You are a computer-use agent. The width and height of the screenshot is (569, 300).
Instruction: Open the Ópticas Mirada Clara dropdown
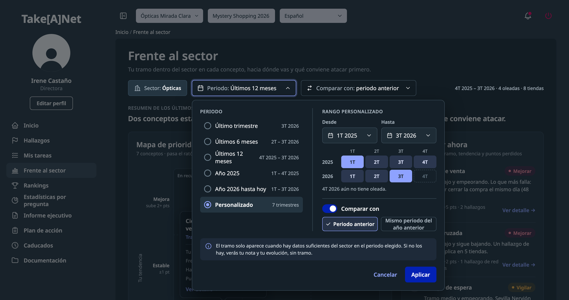(x=169, y=16)
